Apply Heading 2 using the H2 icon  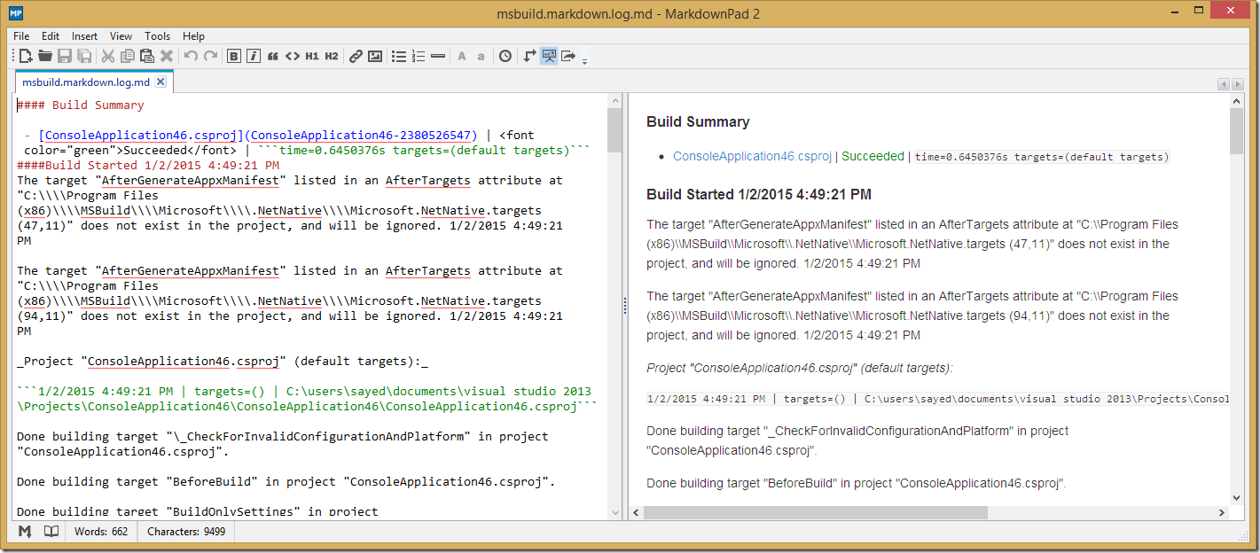click(332, 56)
